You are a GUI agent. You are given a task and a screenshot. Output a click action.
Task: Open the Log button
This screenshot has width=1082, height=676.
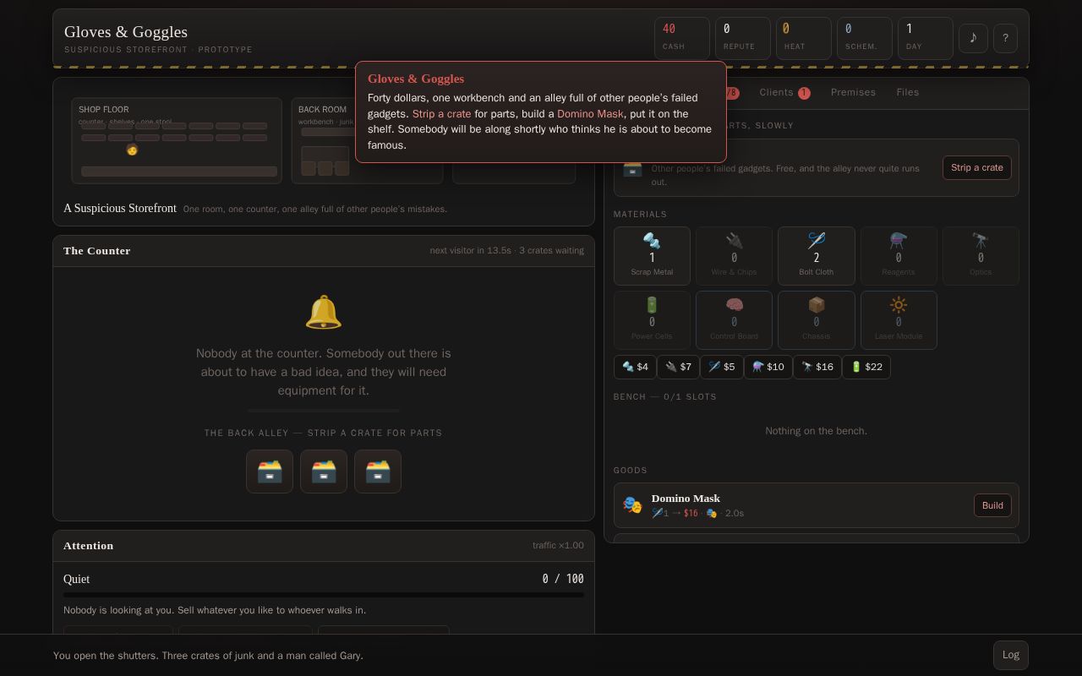[1011, 655]
